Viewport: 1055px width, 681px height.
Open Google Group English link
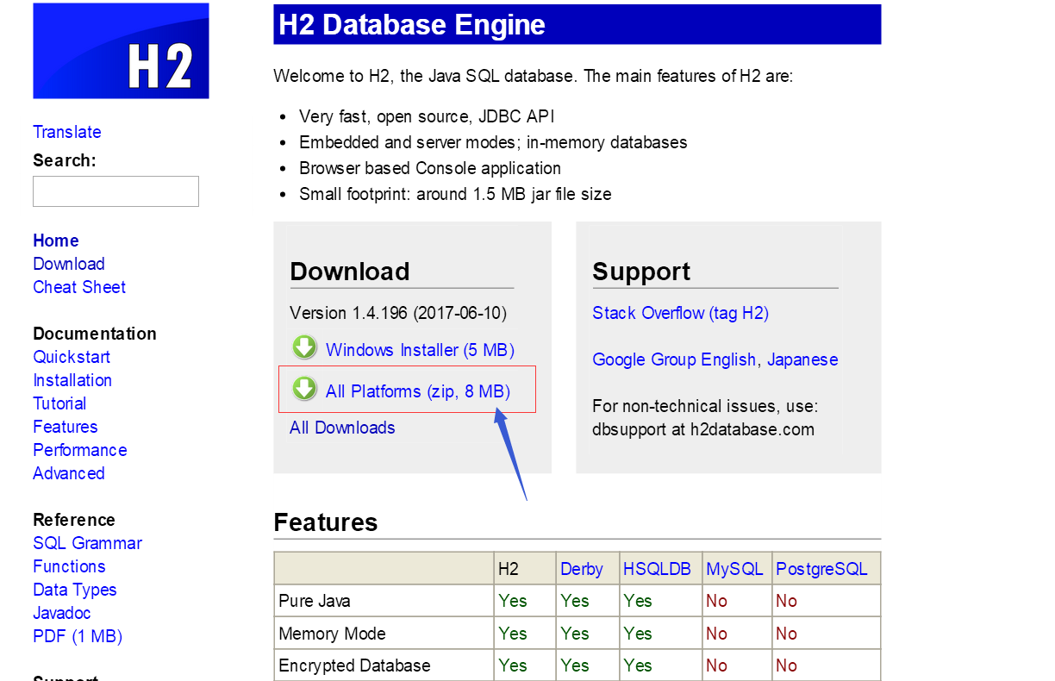tap(674, 359)
